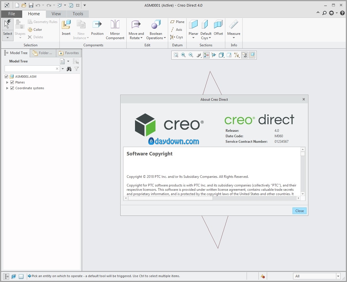Click the vertical scrollbar thumb in copyright text
The width and height of the screenshot is (347, 282).
[303, 154]
